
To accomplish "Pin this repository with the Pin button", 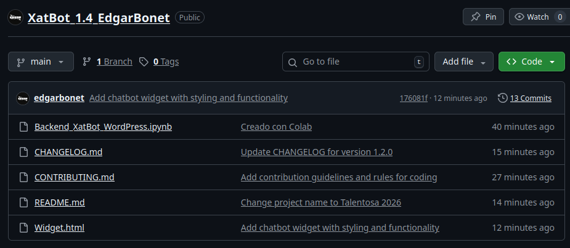I will click(x=483, y=17).
